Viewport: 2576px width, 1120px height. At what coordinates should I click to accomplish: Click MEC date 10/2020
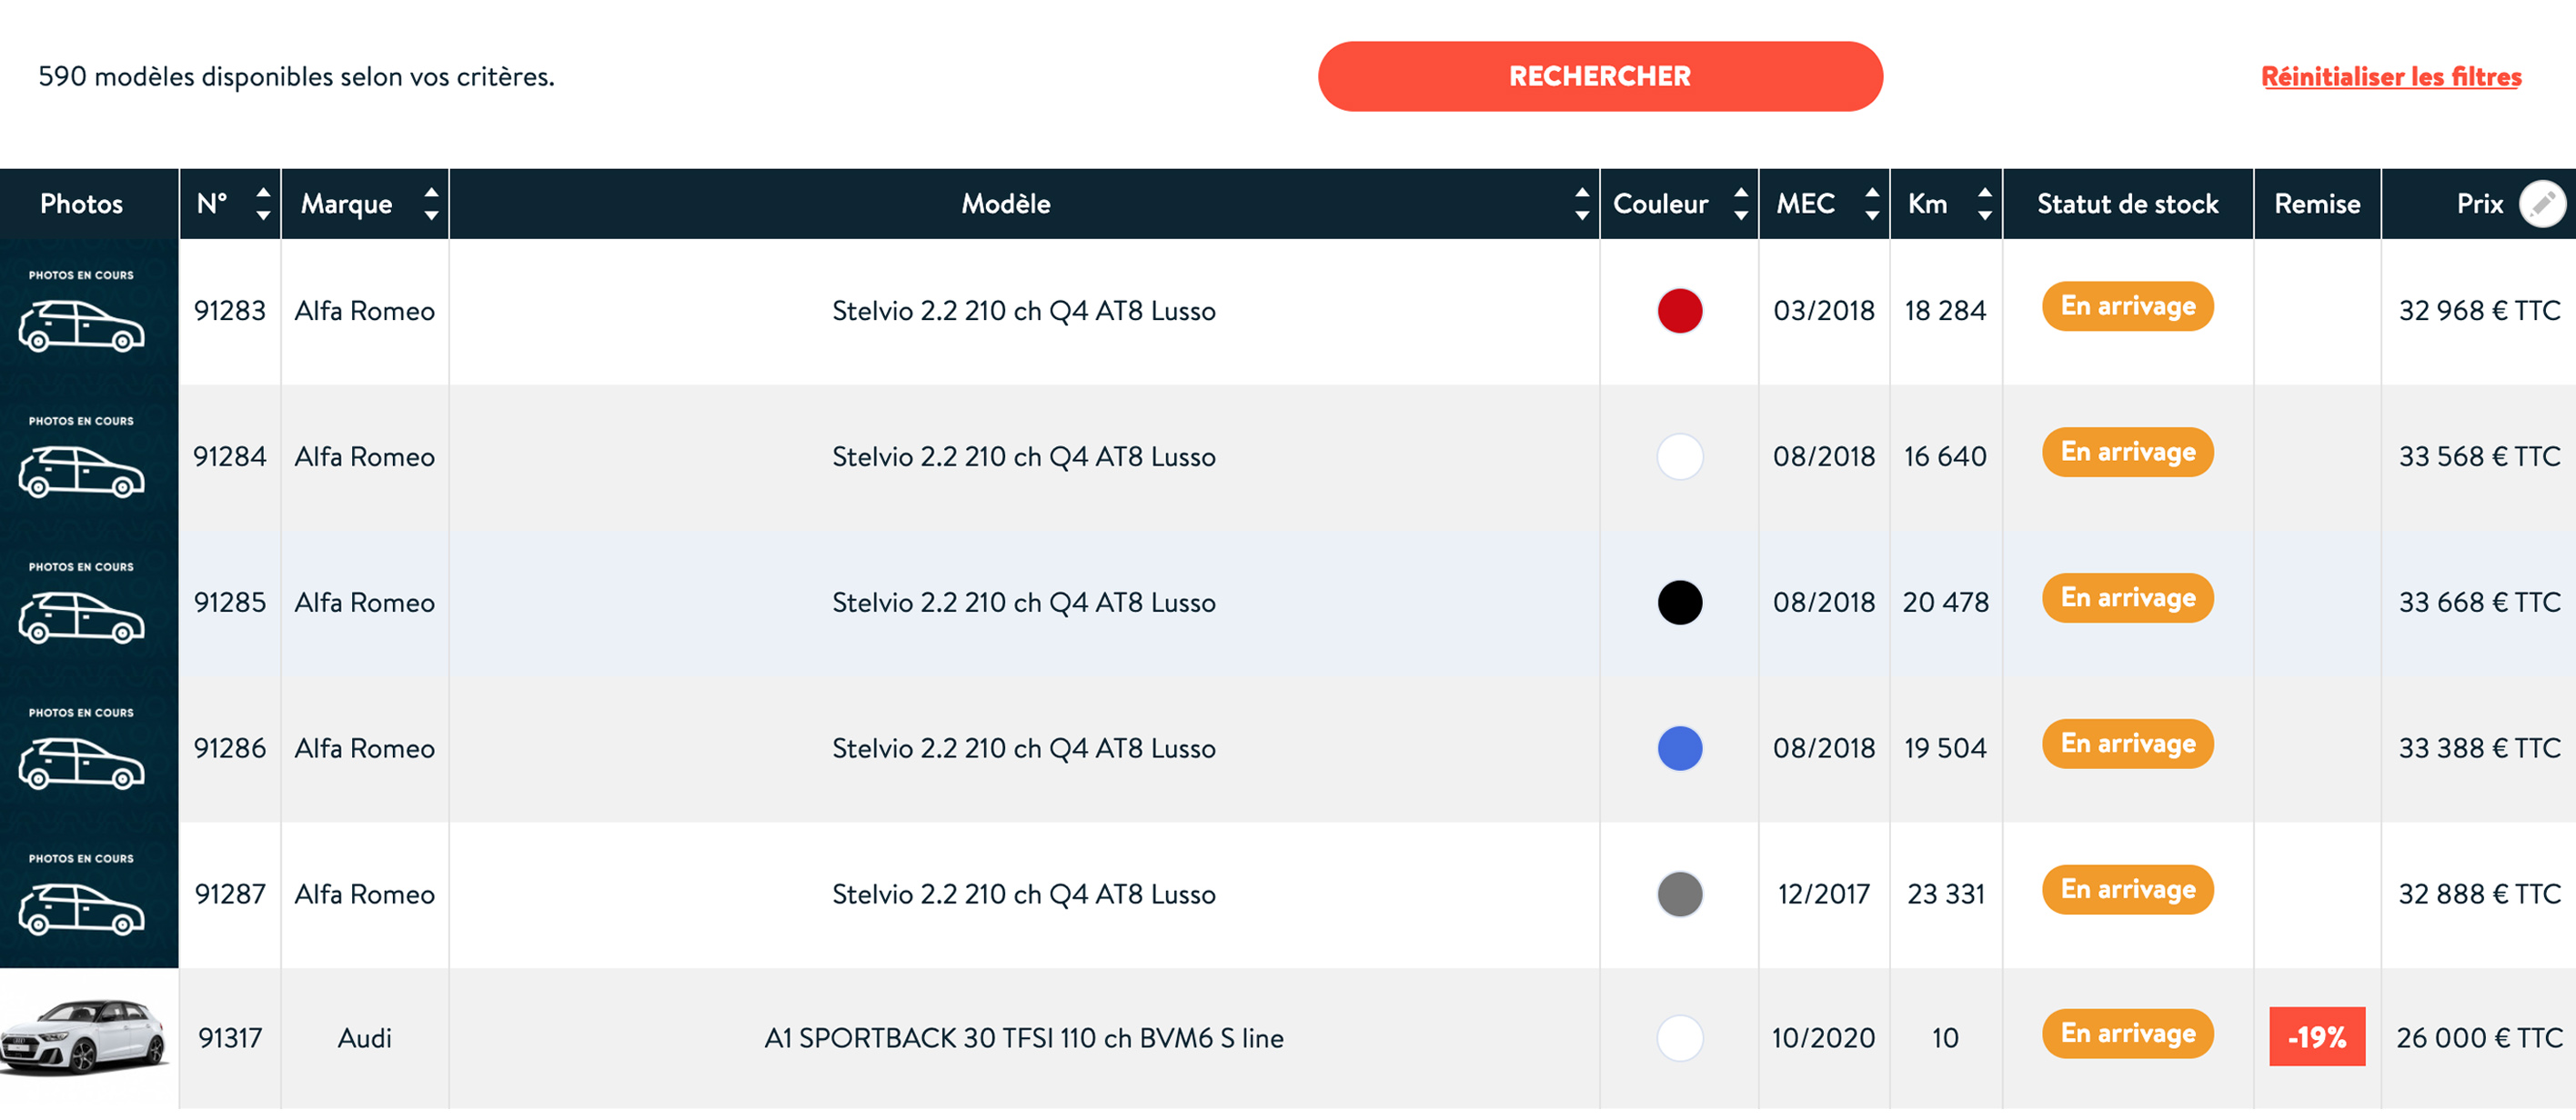(x=1823, y=1038)
